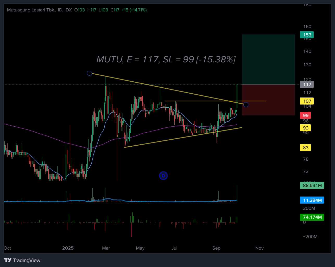The height and width of the screenshot is (267, 335).
Task: Click the 'May' label on the time axis
Action: pyautogui.click(x=140, y=248)
